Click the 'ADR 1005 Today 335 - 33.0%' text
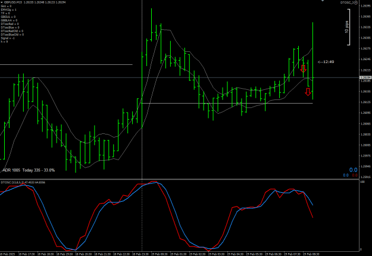Screen dimensions: 372x256 [29, 170]
